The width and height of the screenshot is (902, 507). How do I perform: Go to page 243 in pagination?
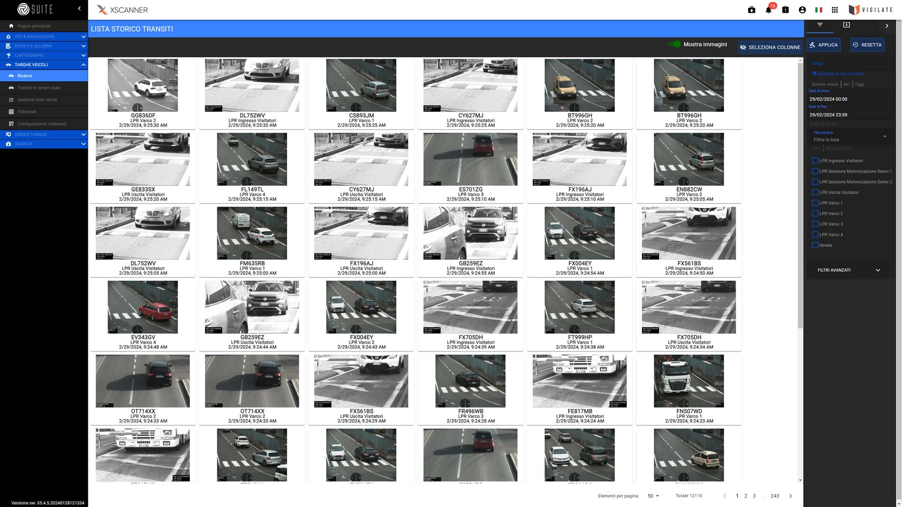coord(775,496)
